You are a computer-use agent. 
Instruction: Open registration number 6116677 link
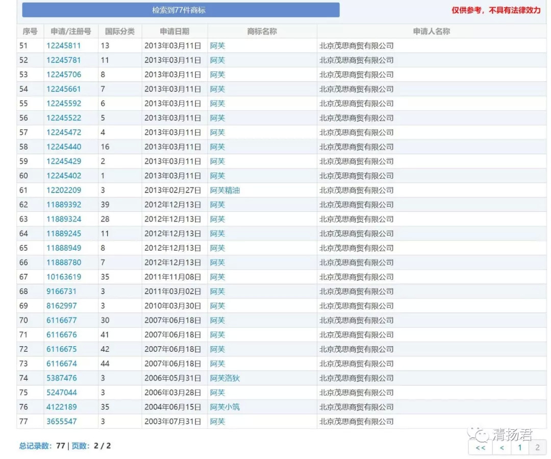[x=61, y=320]
